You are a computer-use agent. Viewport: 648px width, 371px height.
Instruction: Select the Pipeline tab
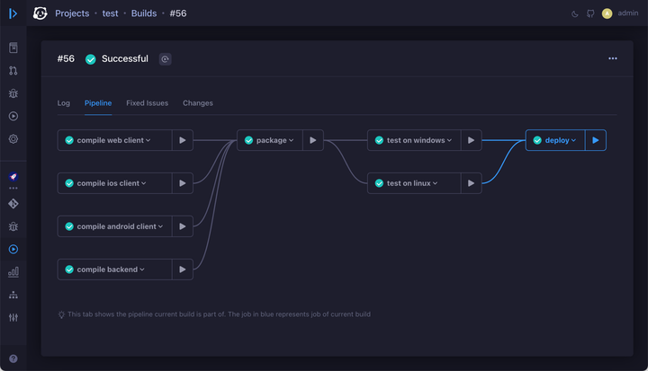pyautogui.click(x=98, y=103)
